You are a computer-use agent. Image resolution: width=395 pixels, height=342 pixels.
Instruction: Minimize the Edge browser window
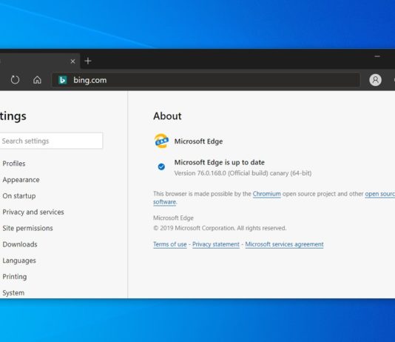pyautogui.click(x=377, y=56)
